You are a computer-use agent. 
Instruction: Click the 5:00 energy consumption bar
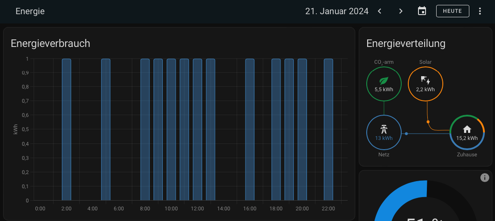[x=106, y=129]
